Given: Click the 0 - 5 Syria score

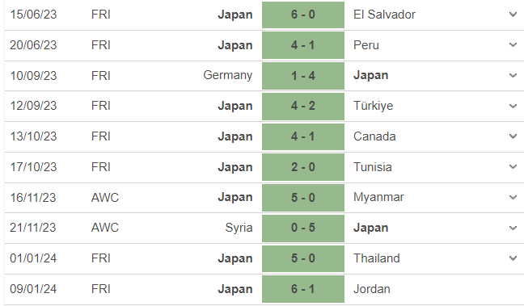Looking at the screenshot, I should pyautogui.click(x=303, y=228).
